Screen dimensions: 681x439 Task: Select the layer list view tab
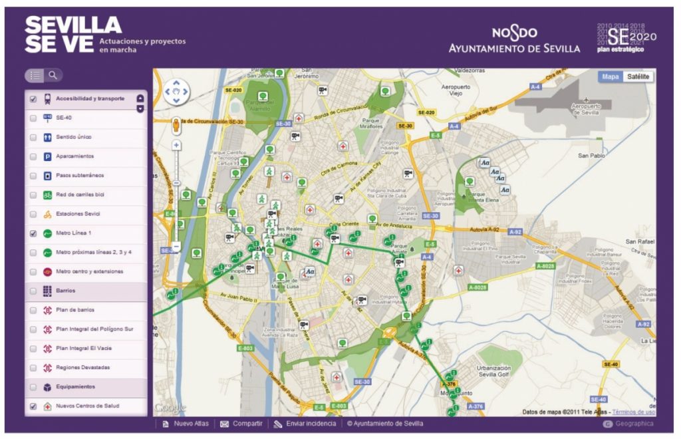click(35, 76)
